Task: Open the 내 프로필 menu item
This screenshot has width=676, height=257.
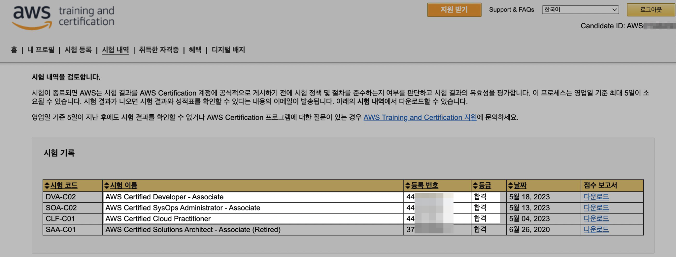Action: pos(41,50)
